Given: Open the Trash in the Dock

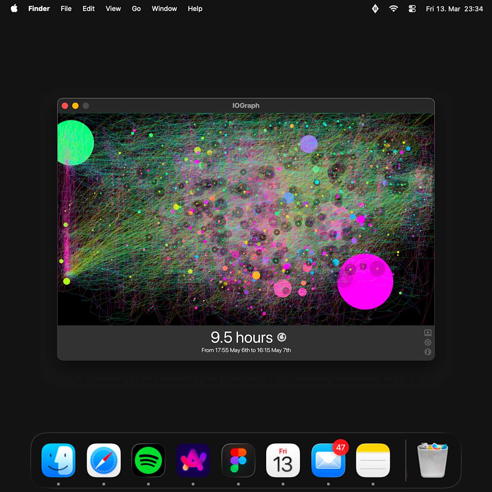Looking at the screenshot, I should pyautogui.click(x=433, y=460).
